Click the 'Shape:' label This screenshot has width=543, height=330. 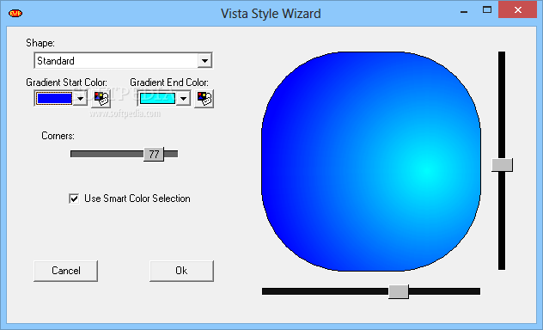click(40, 43)
